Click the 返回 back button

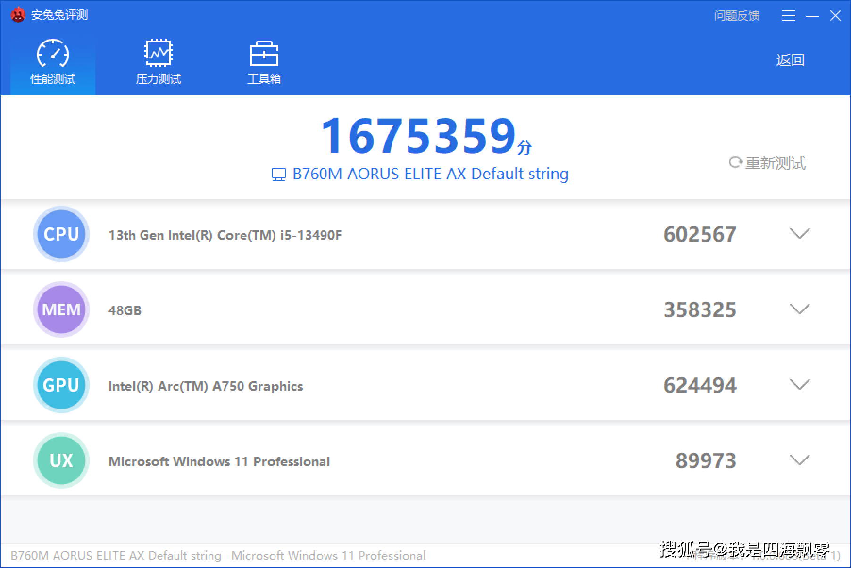(x=790, y=60)
